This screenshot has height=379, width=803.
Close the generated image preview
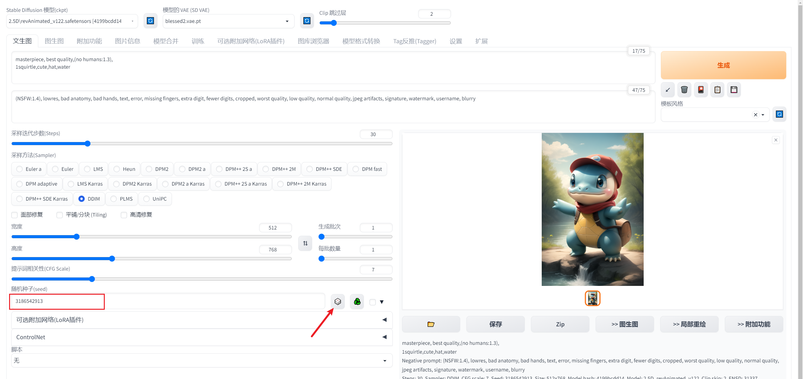click(x=776, y=140)
